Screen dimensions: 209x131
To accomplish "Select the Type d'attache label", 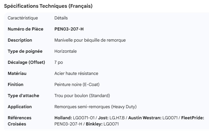I will coord(23,96).
